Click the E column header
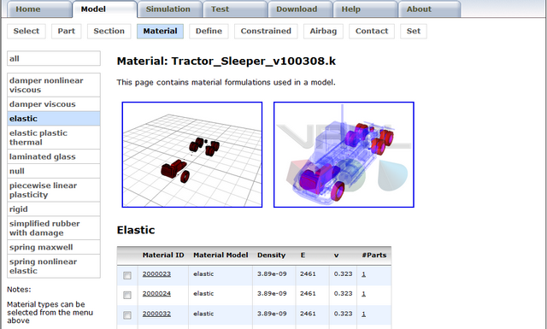The height and width of the screenshot is (329, 547). 303,255
